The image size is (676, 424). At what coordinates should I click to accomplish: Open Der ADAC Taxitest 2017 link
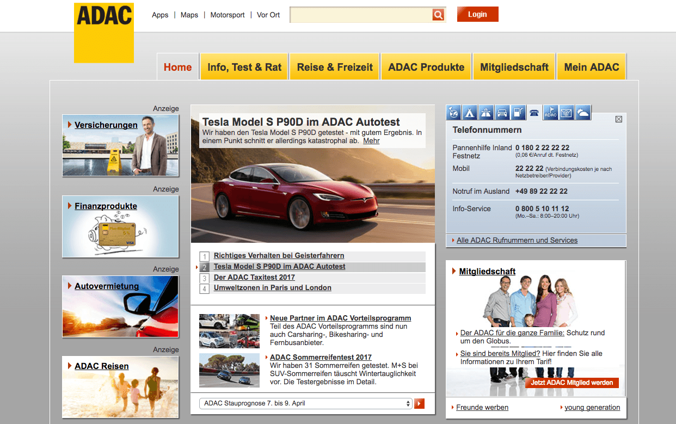[254, 278]
